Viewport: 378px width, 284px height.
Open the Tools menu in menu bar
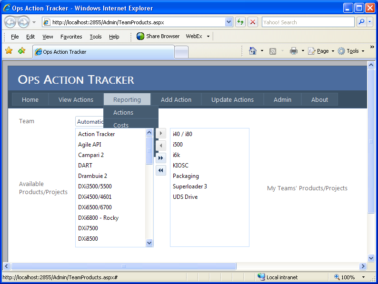96,37
